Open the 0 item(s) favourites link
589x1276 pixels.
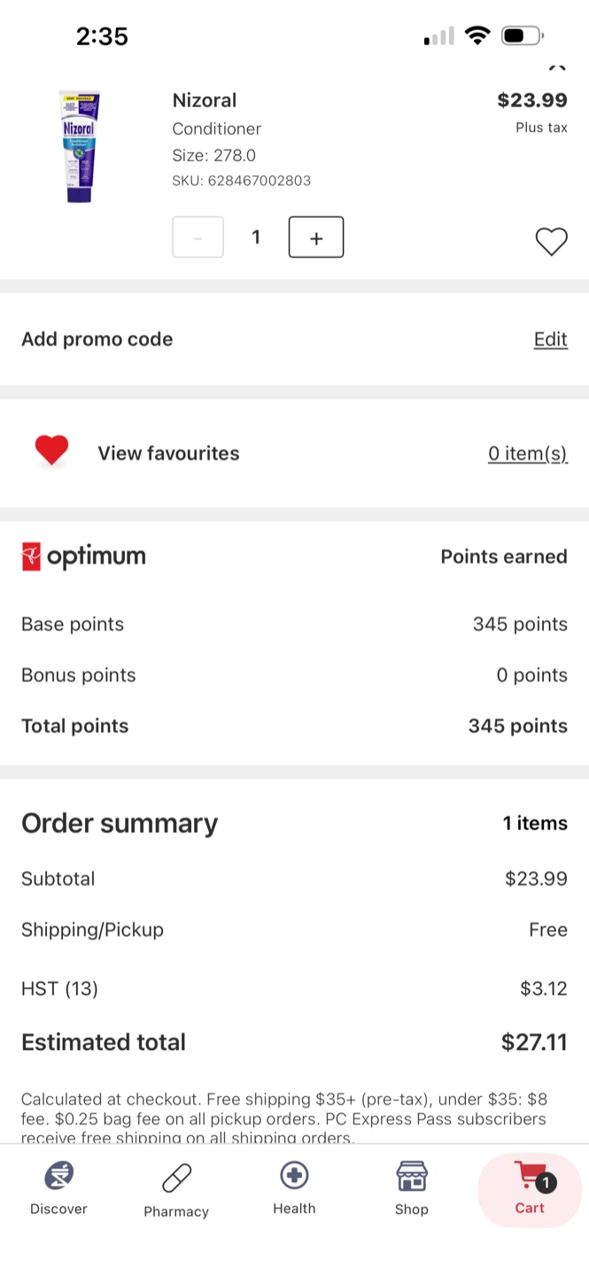[527, 454]
